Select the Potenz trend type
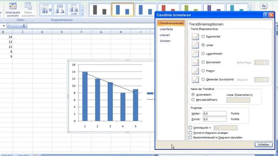Image resolution: width=278 pixels, height=156 pixels. (x=203, y=71)
